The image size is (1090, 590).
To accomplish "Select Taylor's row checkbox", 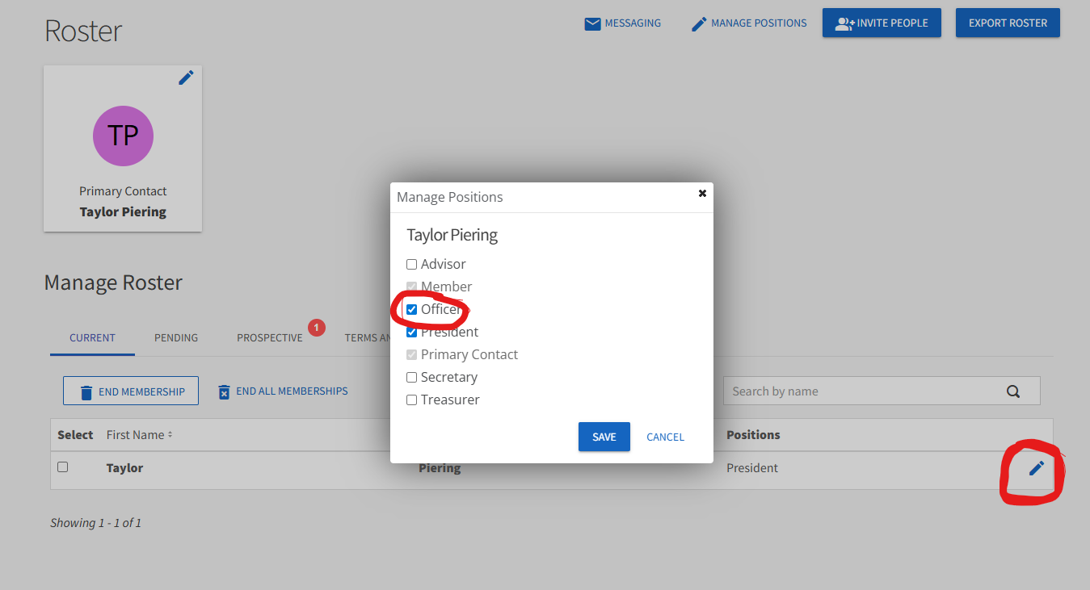I will 63,467.
